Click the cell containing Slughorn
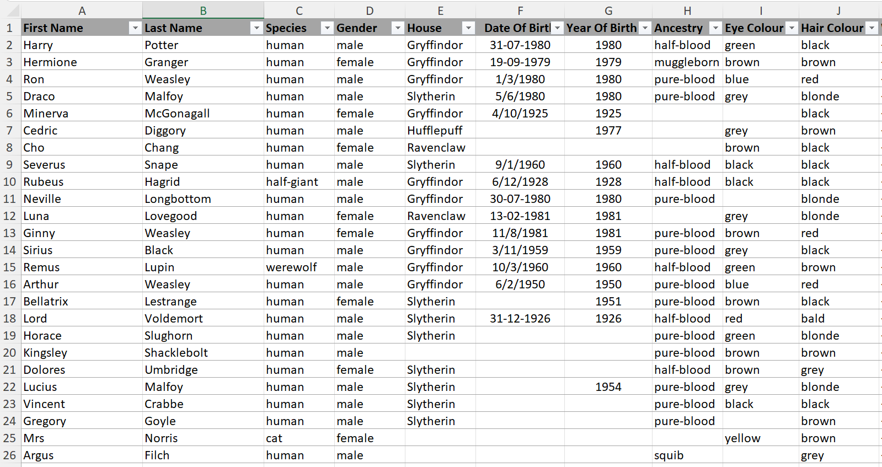The height and width of the screenshot is (467, 882). (203, 336)
